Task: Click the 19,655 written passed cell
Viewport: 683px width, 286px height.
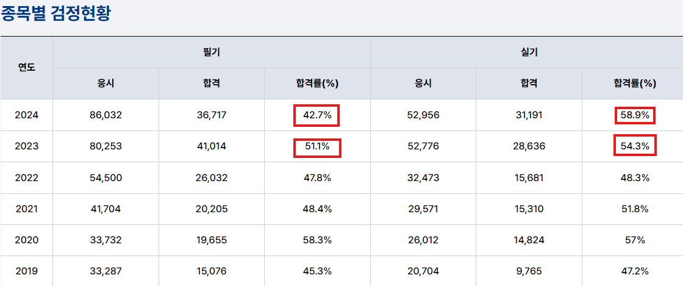Action: click(x=212, y=240)
